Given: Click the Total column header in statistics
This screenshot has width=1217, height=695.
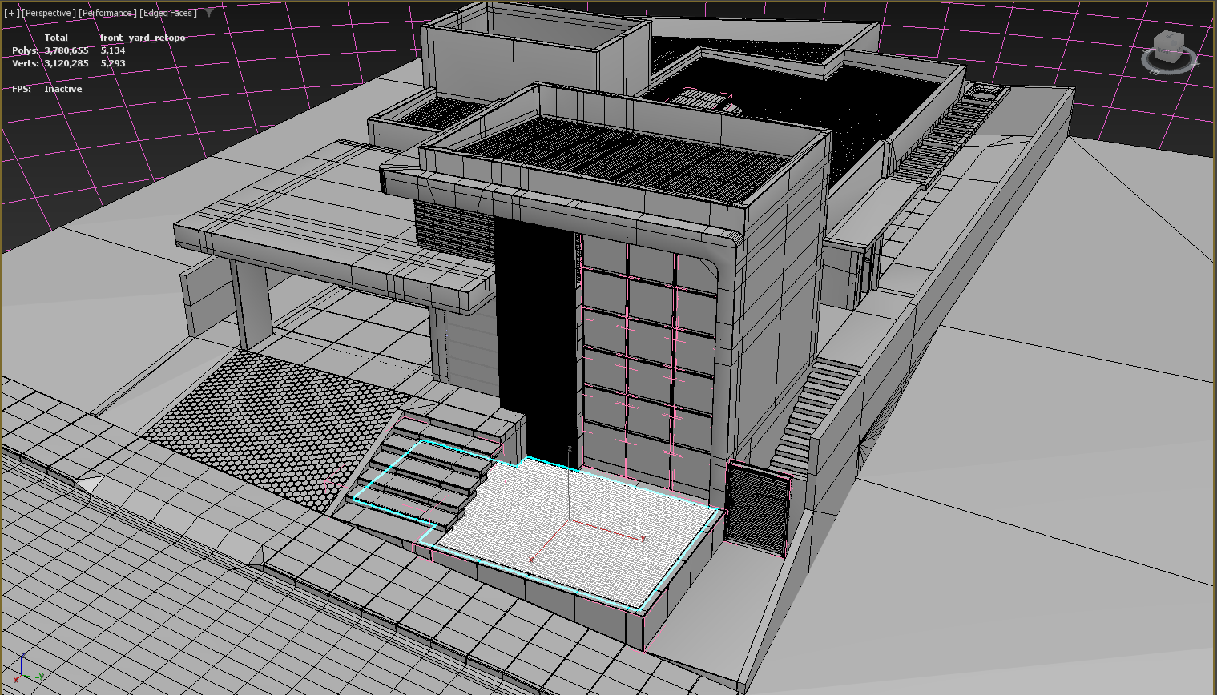Looking at the screenshot, I should tap(56, 38).
